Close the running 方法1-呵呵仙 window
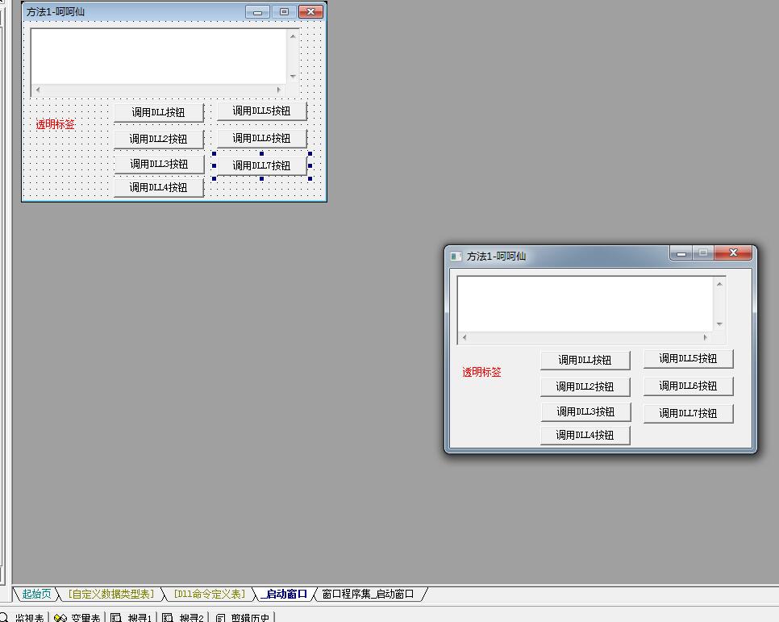779x622 pixels. click(x=733, y=253)
